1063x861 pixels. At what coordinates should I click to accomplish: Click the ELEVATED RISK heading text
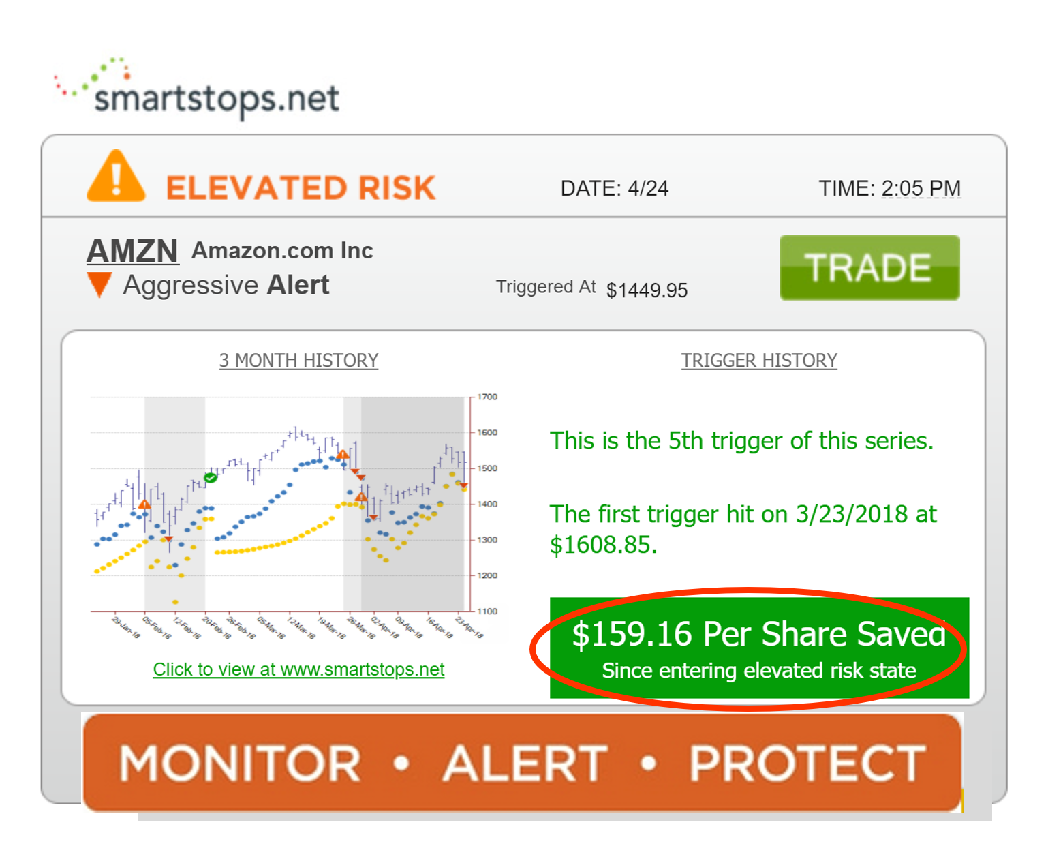pyautogui.click(x=301, y=188)
